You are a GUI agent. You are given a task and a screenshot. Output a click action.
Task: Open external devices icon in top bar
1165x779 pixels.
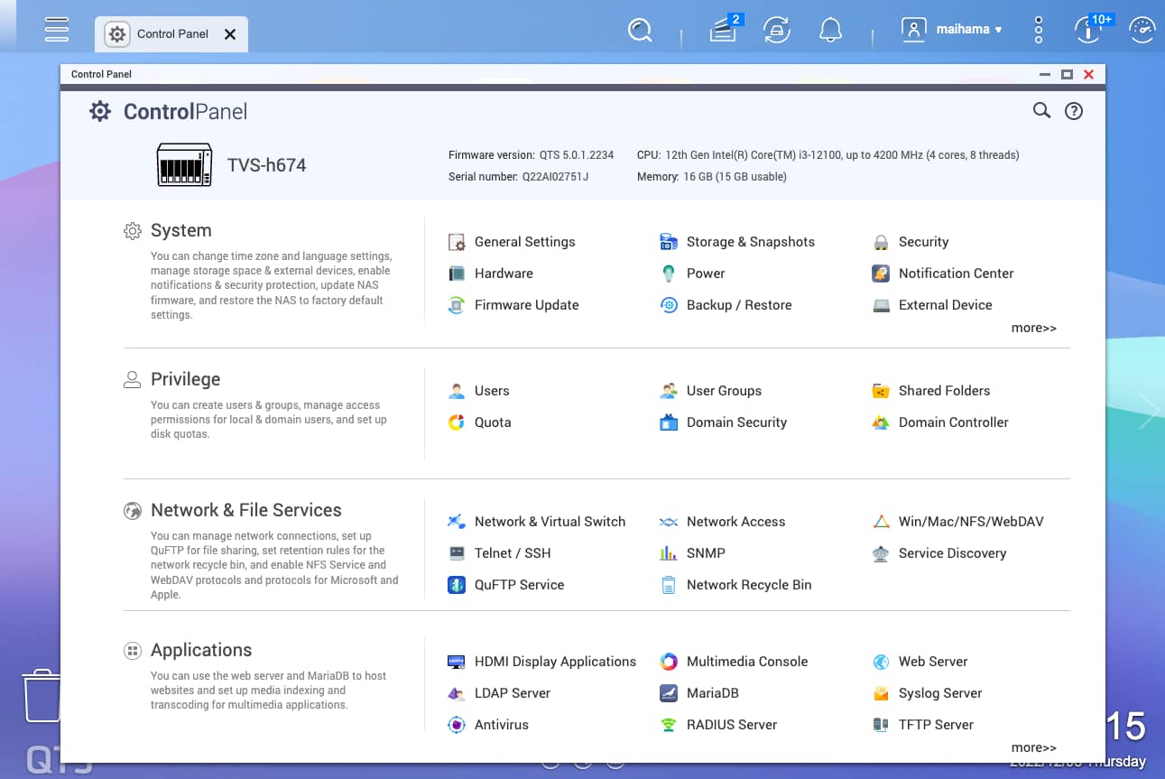pyautogui.click(x=776, y=30)
